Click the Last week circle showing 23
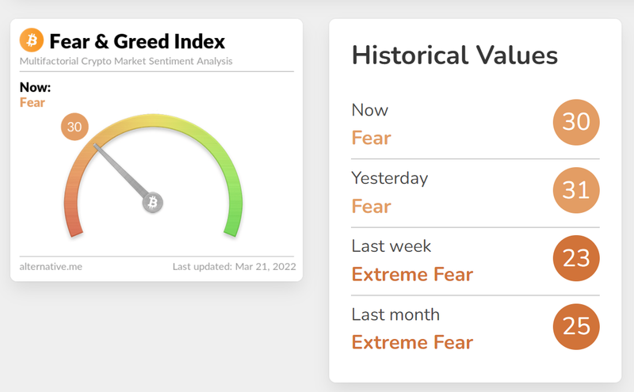The width and height of the screenshot is (634, 392). (576, 258)
